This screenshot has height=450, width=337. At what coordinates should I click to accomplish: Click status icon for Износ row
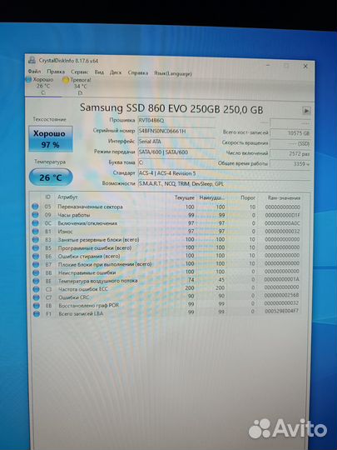[35, 232]
